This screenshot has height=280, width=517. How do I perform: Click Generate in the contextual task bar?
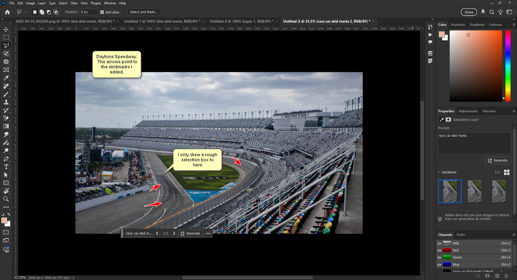click(x=190, y=233)
